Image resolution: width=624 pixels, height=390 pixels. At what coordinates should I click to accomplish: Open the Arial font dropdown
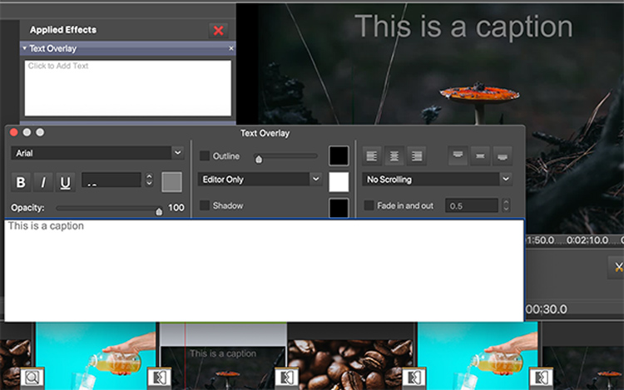97,153
